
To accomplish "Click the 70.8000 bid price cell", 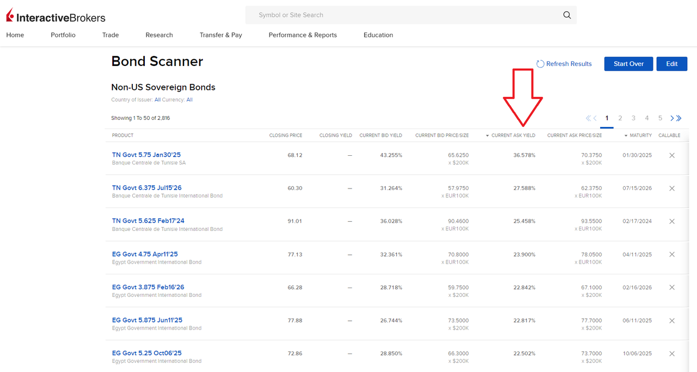I will coord(458,254).
